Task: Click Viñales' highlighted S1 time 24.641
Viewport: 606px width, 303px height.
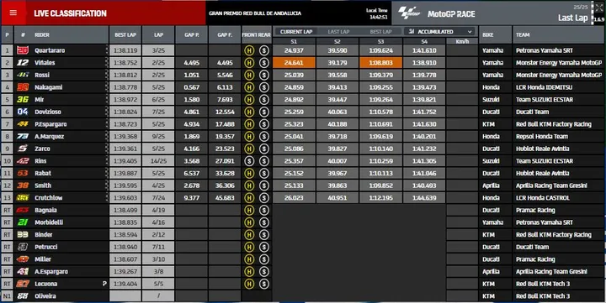Action: click(294, 62)
